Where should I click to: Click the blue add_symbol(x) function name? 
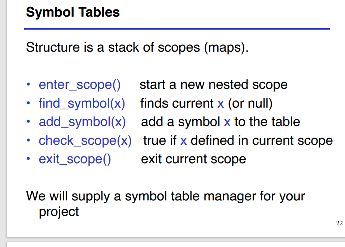pyautogui.click(x=82, y=122)
